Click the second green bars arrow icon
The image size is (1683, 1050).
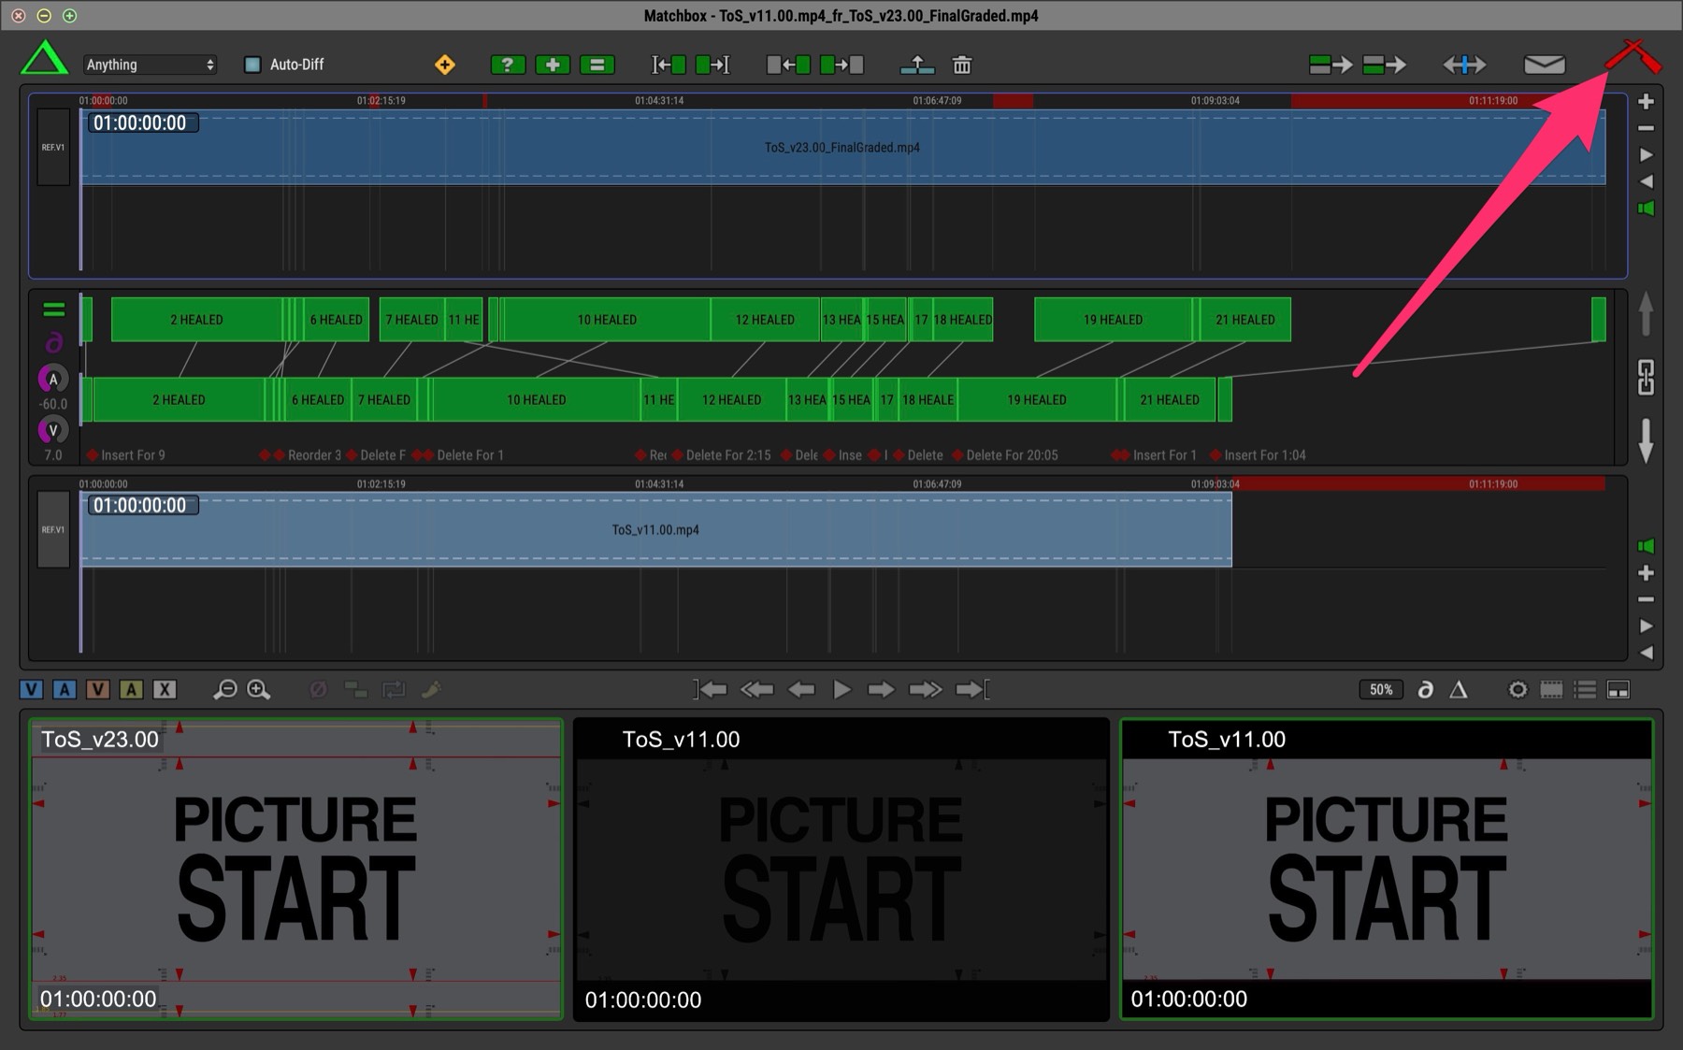coord(1385,65)
